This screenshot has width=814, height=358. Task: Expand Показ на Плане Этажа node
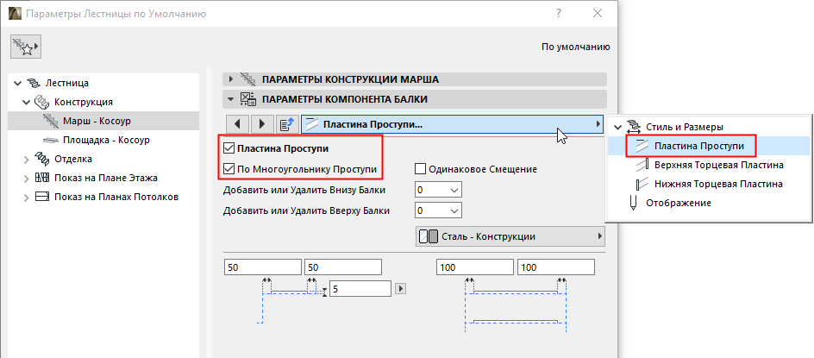pyautogui.click(x=27, y=179)
